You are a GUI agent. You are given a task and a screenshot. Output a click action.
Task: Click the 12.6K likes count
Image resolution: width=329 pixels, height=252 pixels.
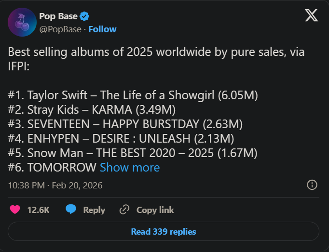[x=39, y=210]
